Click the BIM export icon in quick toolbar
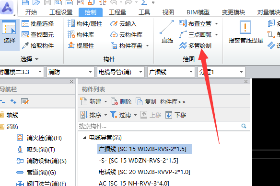The image size is (280, 186). [x=70, y=2]
